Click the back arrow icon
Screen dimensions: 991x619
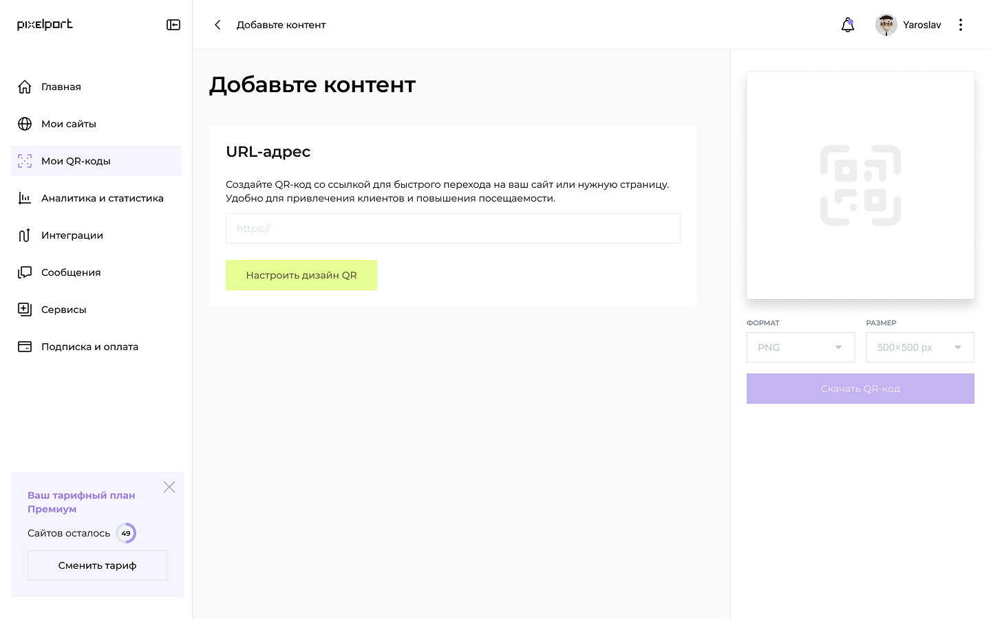click(217, 25)
